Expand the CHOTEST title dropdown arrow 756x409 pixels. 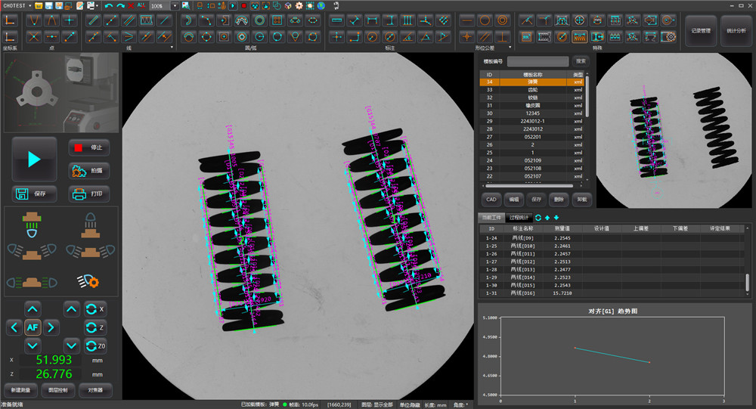point(29,5)
